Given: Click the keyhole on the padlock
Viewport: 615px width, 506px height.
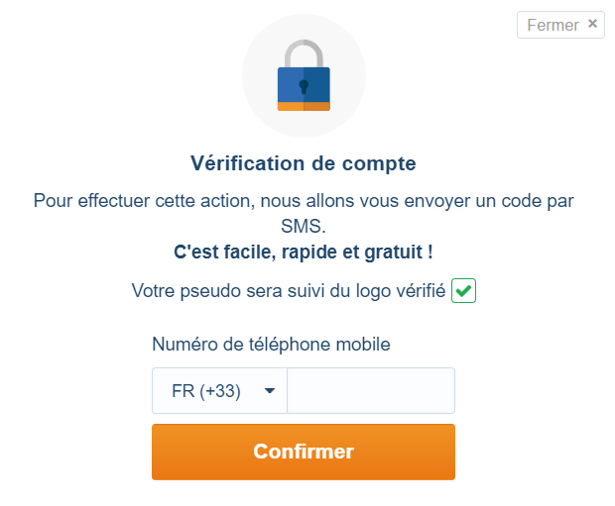Looking at the screenshot, I should (304, 86).
